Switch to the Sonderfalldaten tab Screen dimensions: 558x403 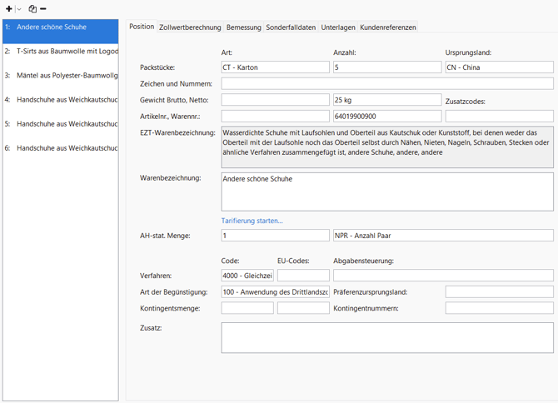291,27
